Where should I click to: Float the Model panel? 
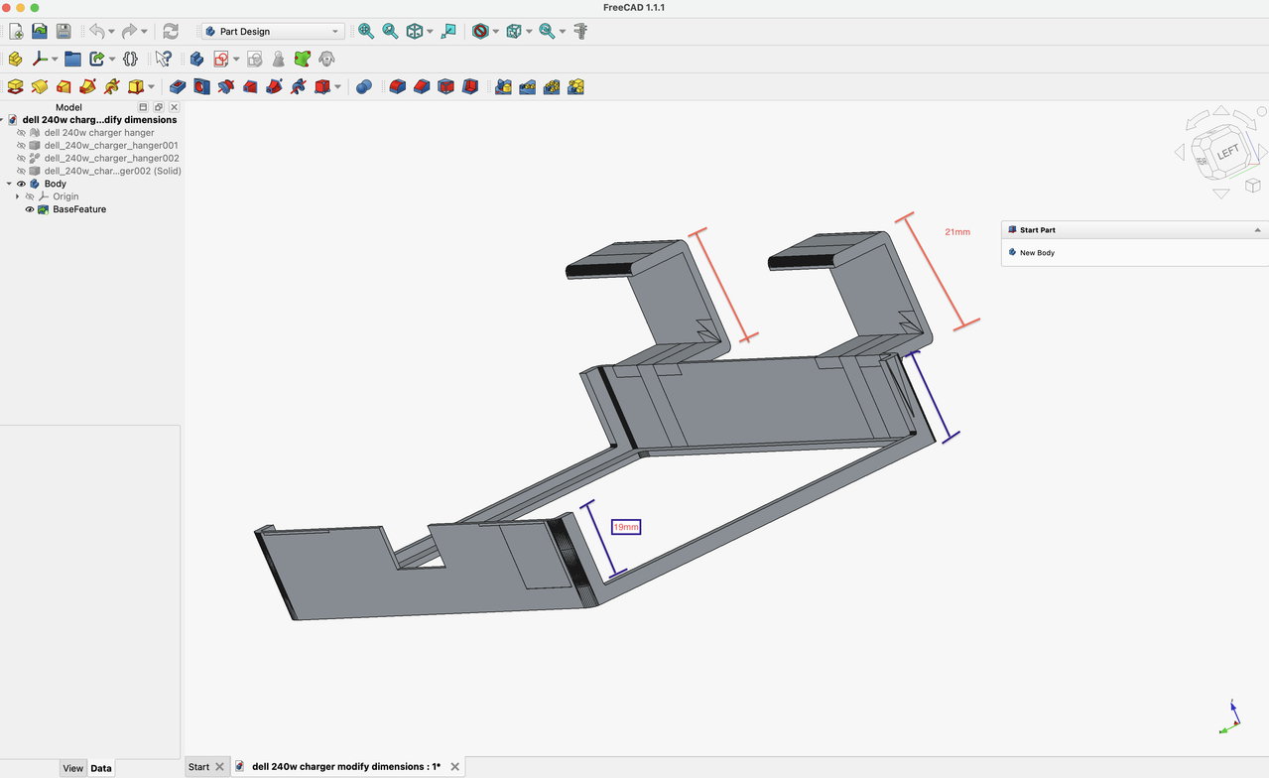tap(159, 107)
